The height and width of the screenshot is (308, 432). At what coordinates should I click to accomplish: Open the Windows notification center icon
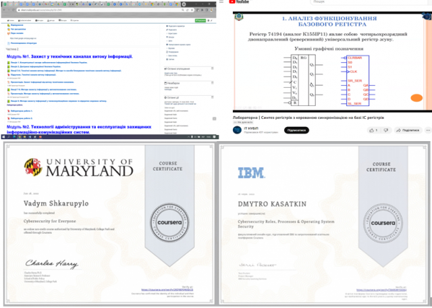214,136
